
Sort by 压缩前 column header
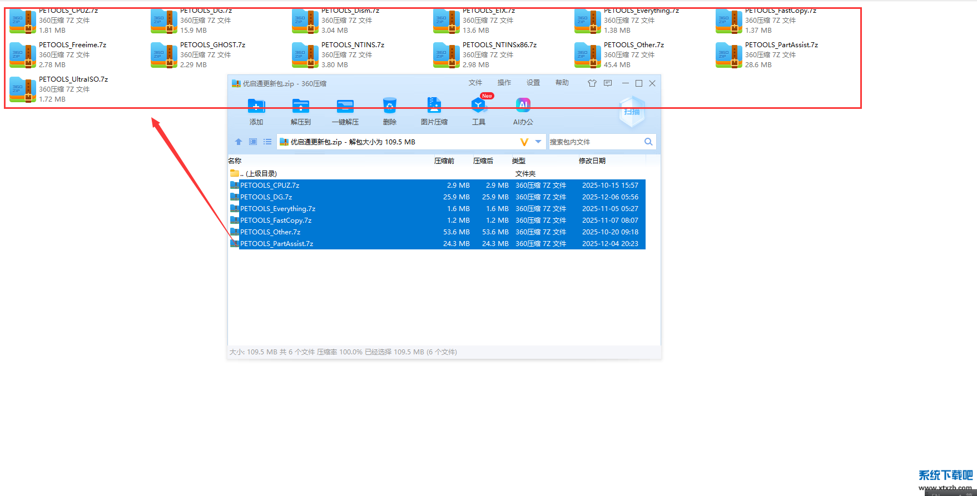444,161
